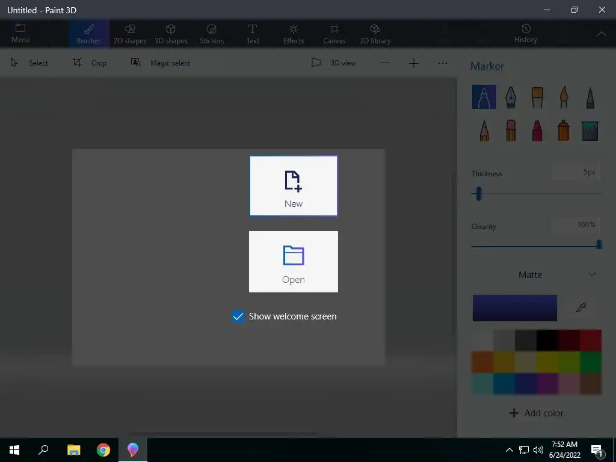The image size is (616, 462).
Task: Activate the eyedropper color picker
Action: (581, 307)
